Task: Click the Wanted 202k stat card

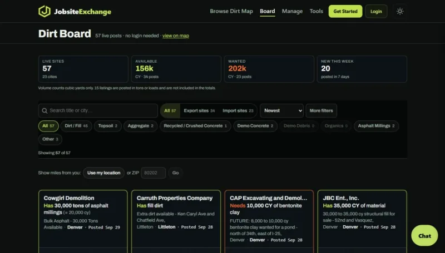Action: tap(269, 69)
